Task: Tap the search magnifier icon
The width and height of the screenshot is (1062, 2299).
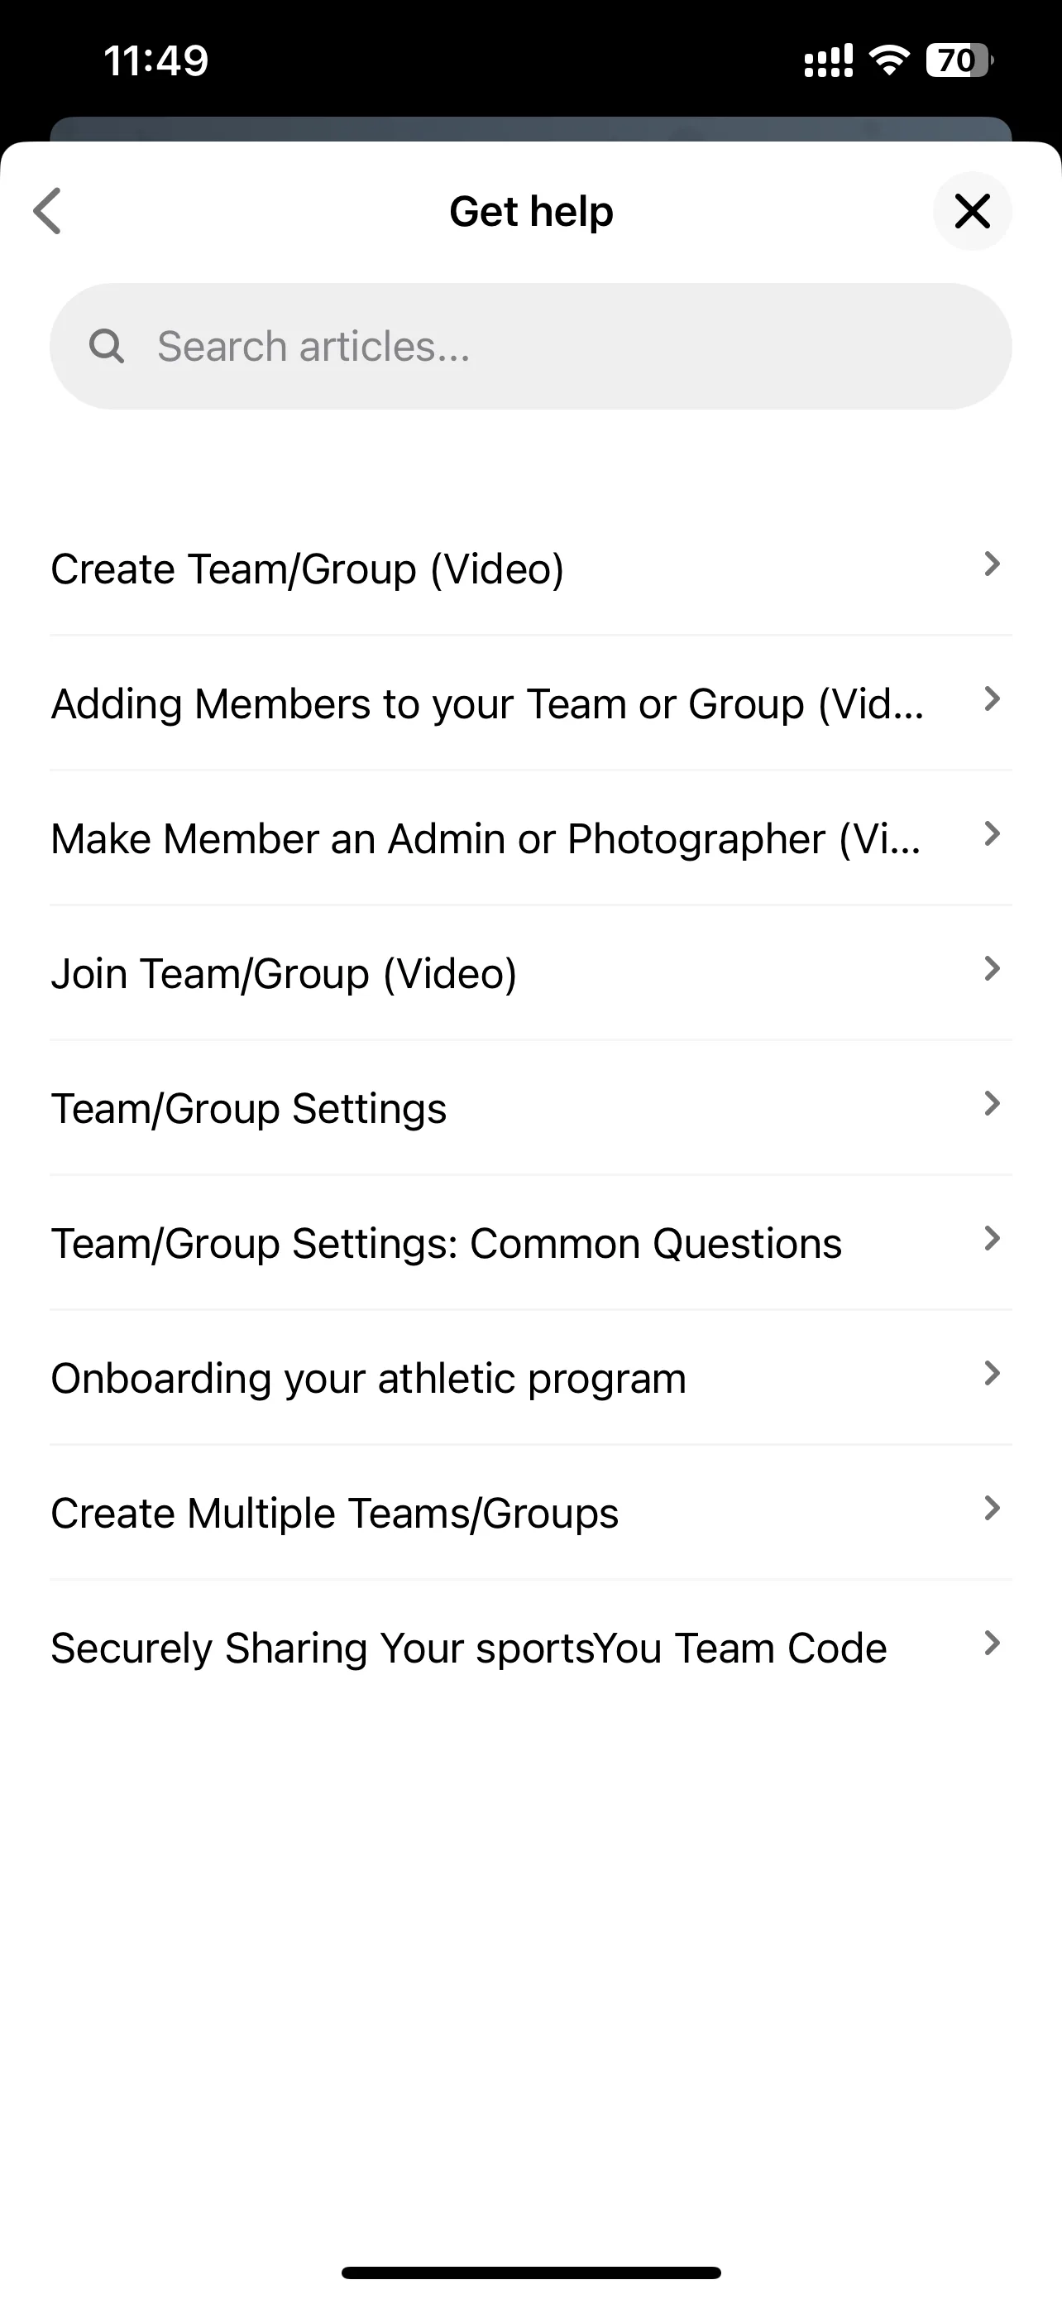Action: click(x=107, y=346)
